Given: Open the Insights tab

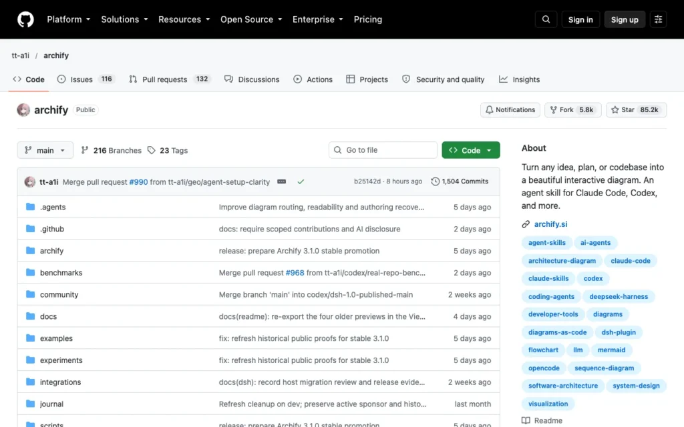Looking at the screenshot, I should [x=519, y=79].
